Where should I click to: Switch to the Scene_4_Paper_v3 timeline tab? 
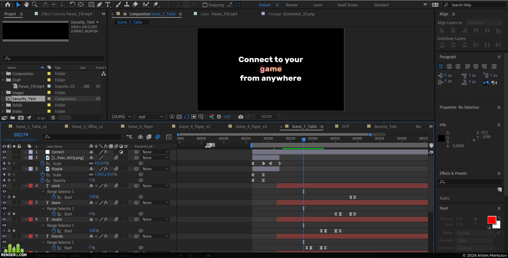251,127
